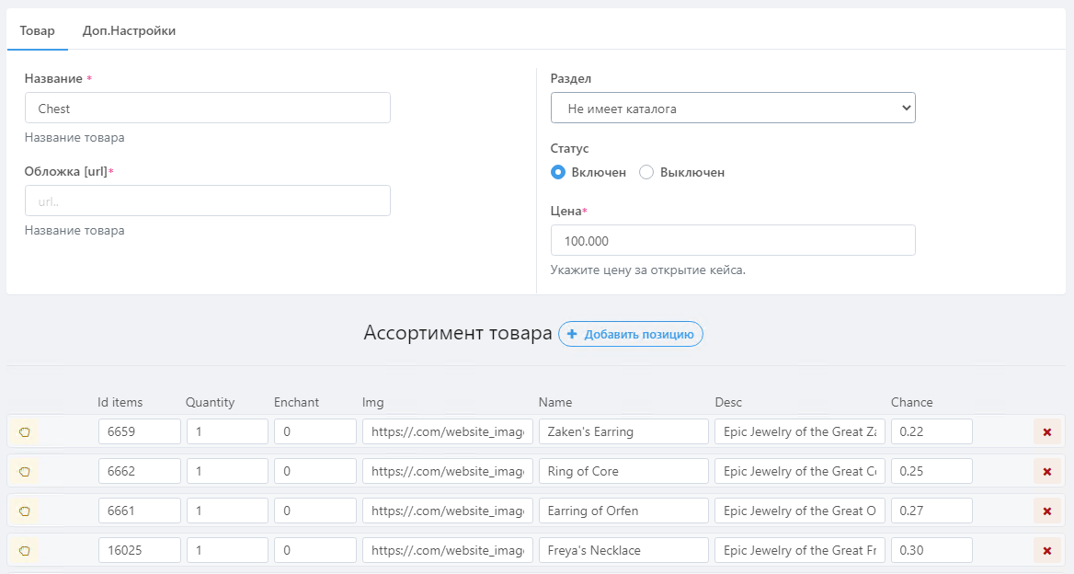Click the Name field with Ring of Core
Image resolution: width=1074 pixels, height=574 pixels.
point(623,471)
